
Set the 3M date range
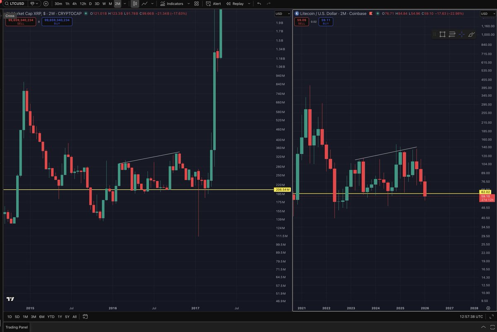coord(34,317)
